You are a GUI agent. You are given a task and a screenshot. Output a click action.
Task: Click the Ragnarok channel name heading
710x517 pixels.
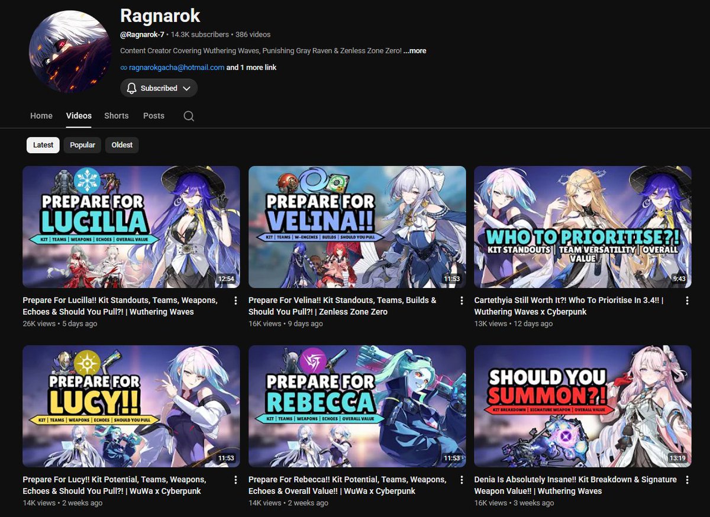point(160,15)
